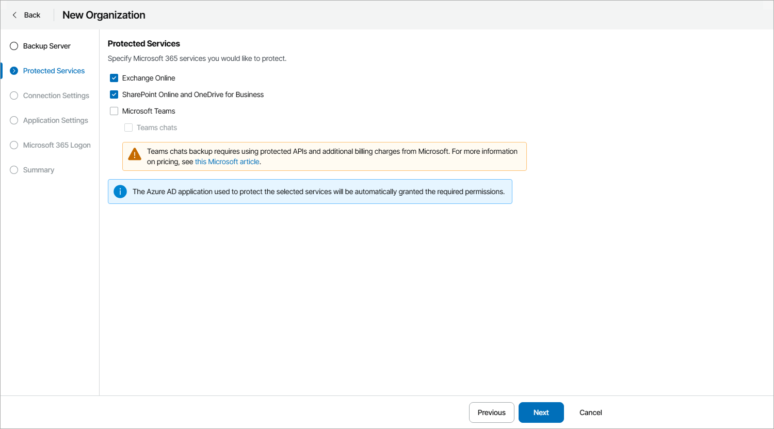
Task: Click the Backup Server step circle icon
Action: [13, 46]
